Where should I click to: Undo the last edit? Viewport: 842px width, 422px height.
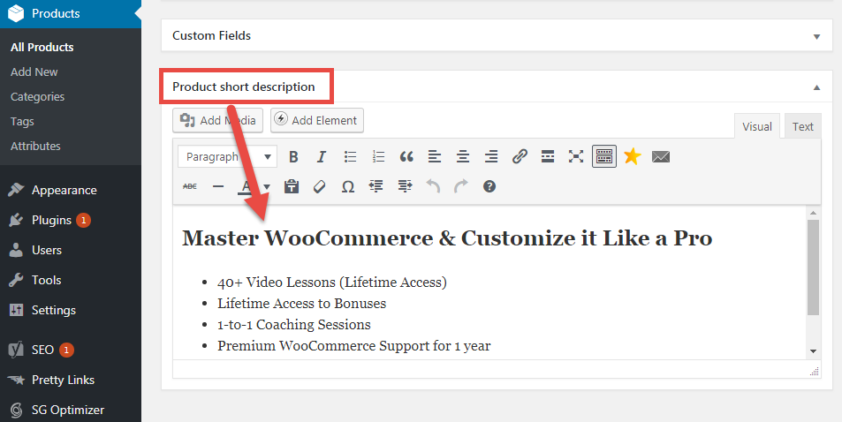tap(433, 186)
